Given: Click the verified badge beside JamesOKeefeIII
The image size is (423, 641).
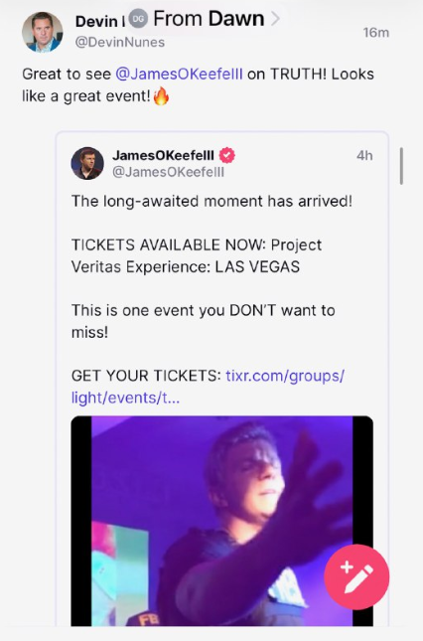Looking at the screenshot, I should pos(227,155).
